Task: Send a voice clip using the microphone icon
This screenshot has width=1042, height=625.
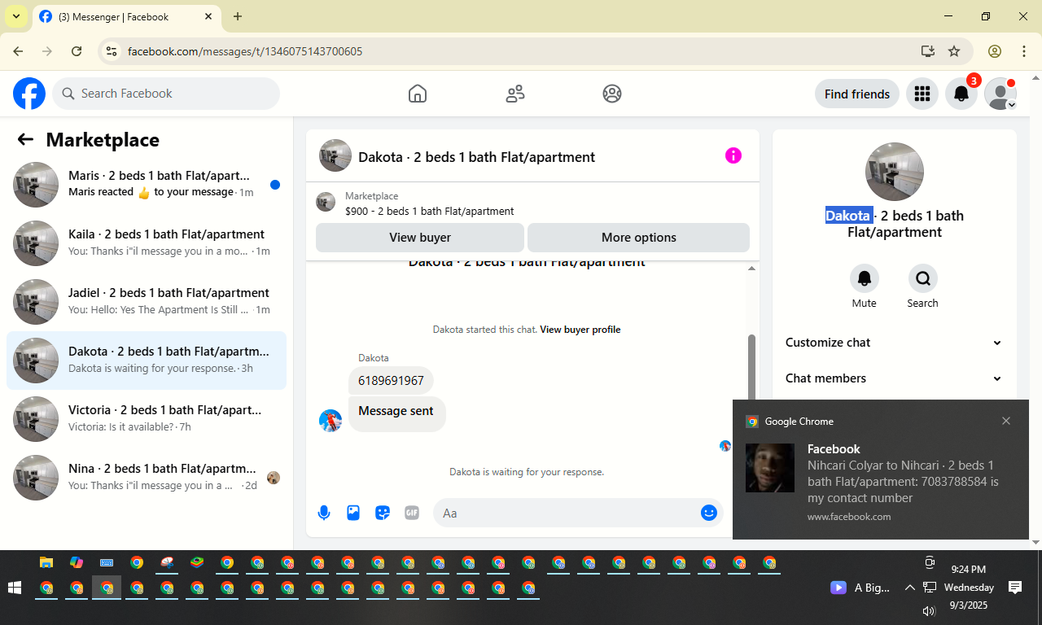Action: tap(324, 513)
